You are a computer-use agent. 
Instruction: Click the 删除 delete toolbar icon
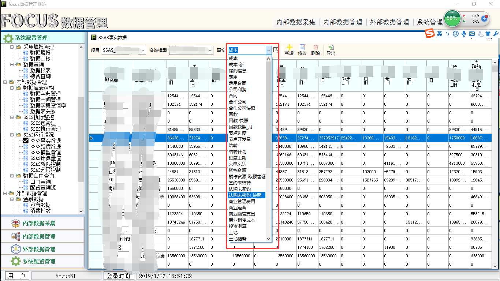[316, 50]
